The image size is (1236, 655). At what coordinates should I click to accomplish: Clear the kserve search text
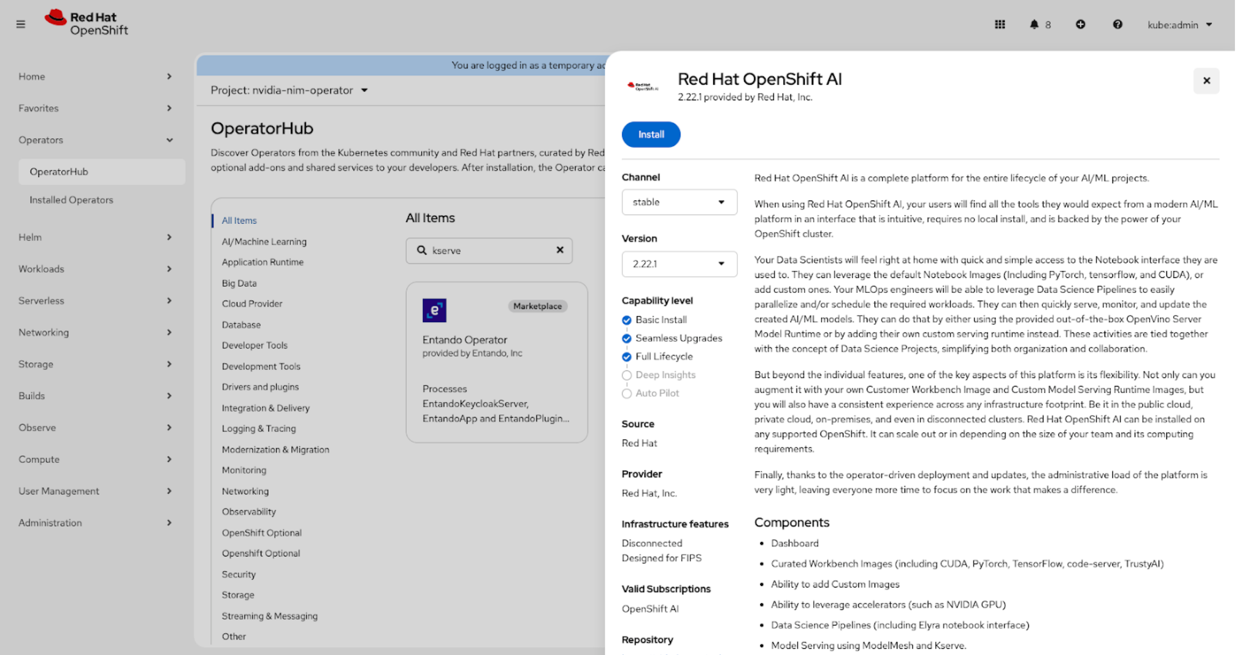(559, 250)
